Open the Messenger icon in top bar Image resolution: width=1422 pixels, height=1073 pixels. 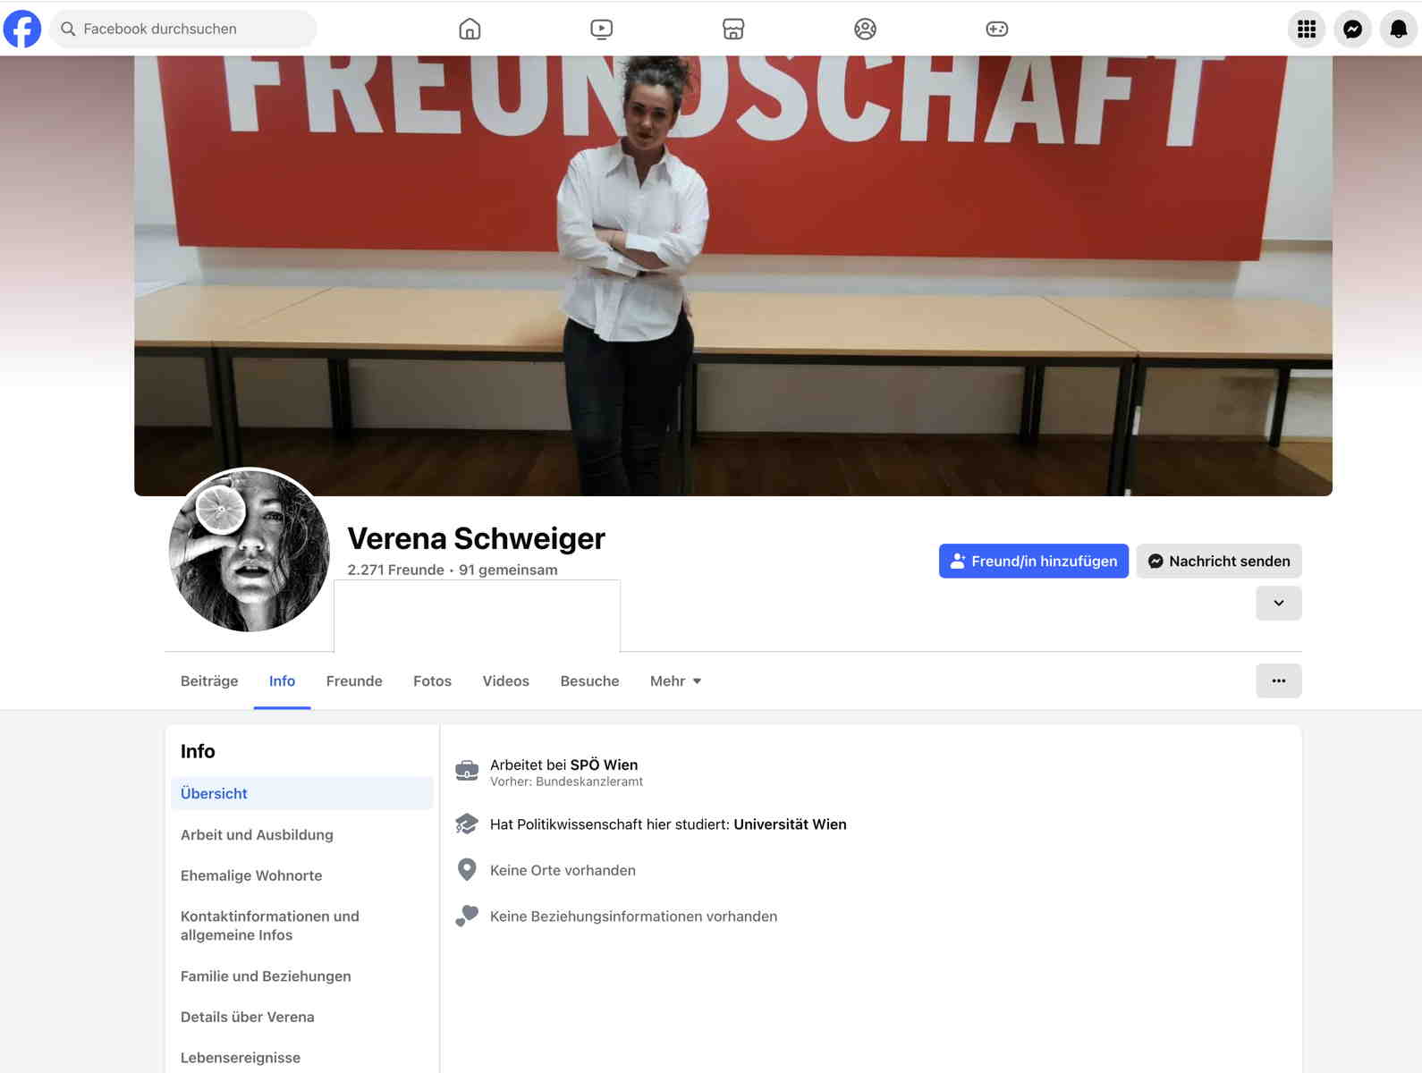(x=1353, y=29)
